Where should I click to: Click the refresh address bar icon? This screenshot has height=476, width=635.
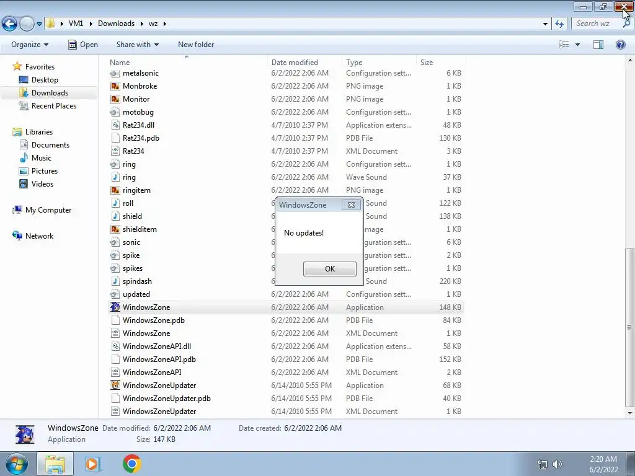[x=559, y=24]
